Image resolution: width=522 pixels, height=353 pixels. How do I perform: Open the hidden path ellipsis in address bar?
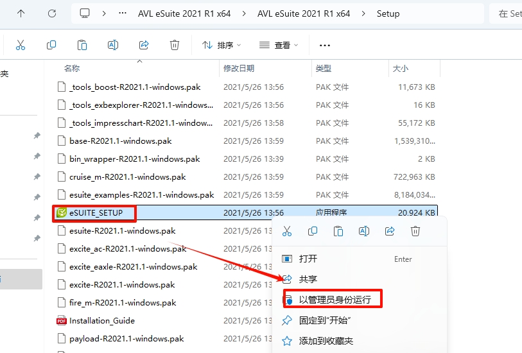click(x=123, y=13)
